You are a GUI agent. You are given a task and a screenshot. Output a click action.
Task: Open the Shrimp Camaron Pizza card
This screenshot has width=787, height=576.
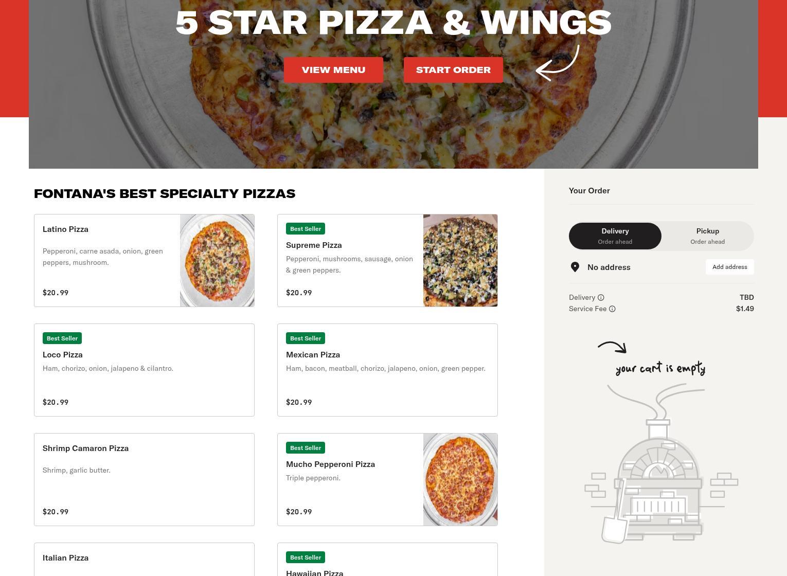[144, 480]
